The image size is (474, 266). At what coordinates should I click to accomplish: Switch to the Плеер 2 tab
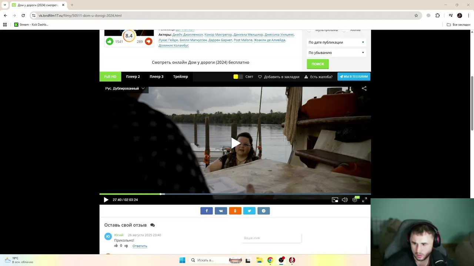[x=133, y=76]
